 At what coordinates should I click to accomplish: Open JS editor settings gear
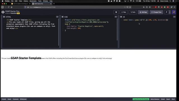(x=121, y=17)
